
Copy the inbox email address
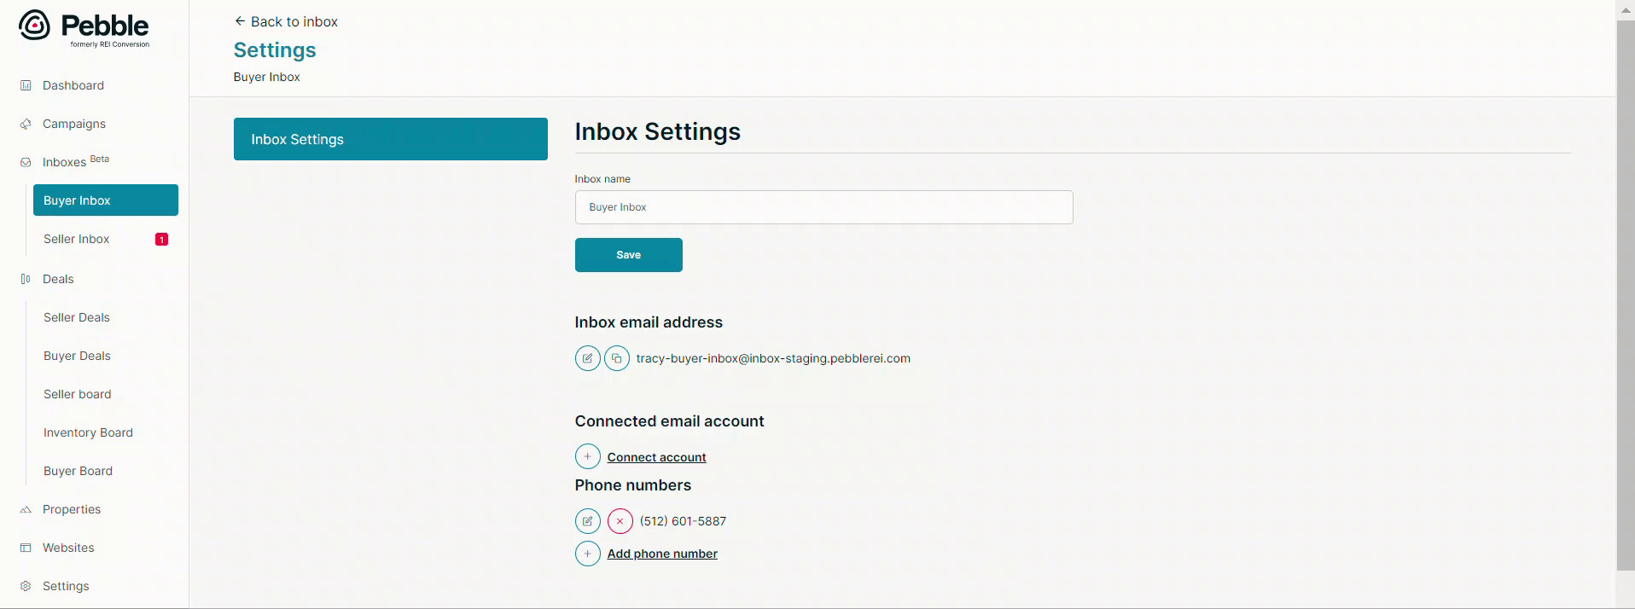tap(617, 358)
